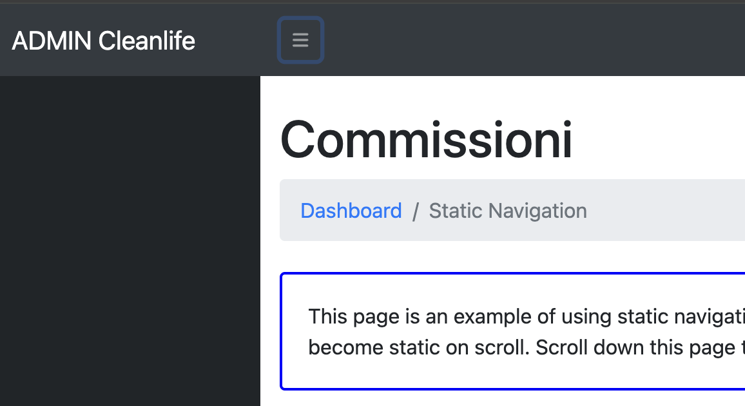Go to Dashboard via the breadcrumb link
Image resolution: width=745 pixels, height=406 pixels.
pos(351,210)
